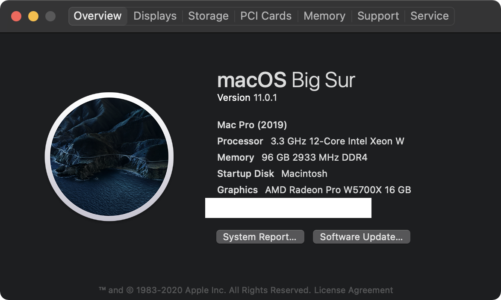The width and height of the screenshot is (501, 300).
Task: Switch to the Overview tab
Action: [97, 16]
